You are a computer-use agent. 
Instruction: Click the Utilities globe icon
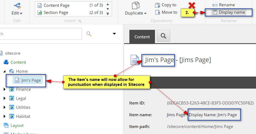click(x=12, y=107)
